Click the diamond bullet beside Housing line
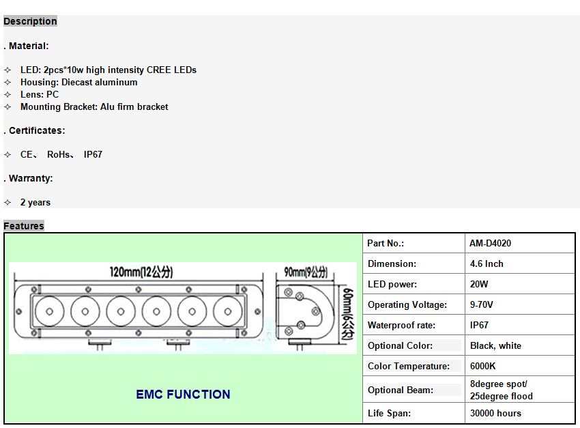 click(8, 83)
